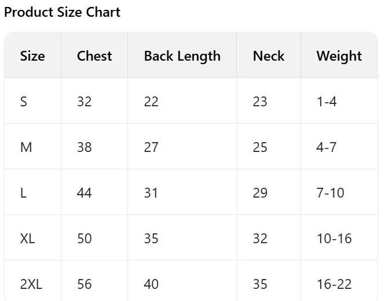Click the Product Size Chart title
389x301 pixels.
(x=62, y=12)
